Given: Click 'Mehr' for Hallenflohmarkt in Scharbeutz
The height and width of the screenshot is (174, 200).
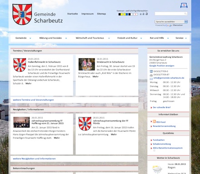Looking at the screenshot, I should (x=29, y=83).
